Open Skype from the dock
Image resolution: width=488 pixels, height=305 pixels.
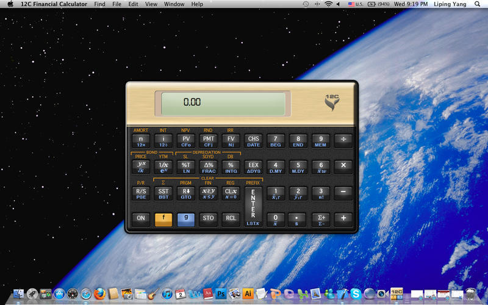click(x=356, y=295)
